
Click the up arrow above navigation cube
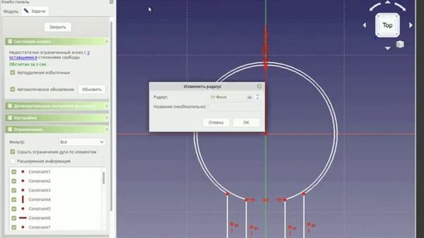tap(388, 3)
